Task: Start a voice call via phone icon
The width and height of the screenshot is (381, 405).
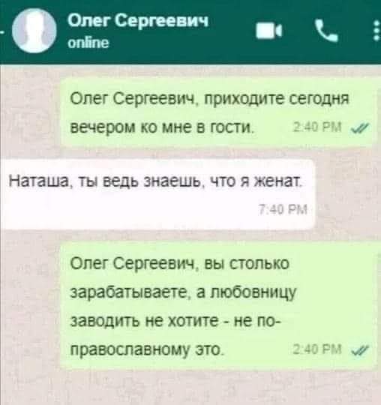Action: pyautogui.click(x=326, y=31)
